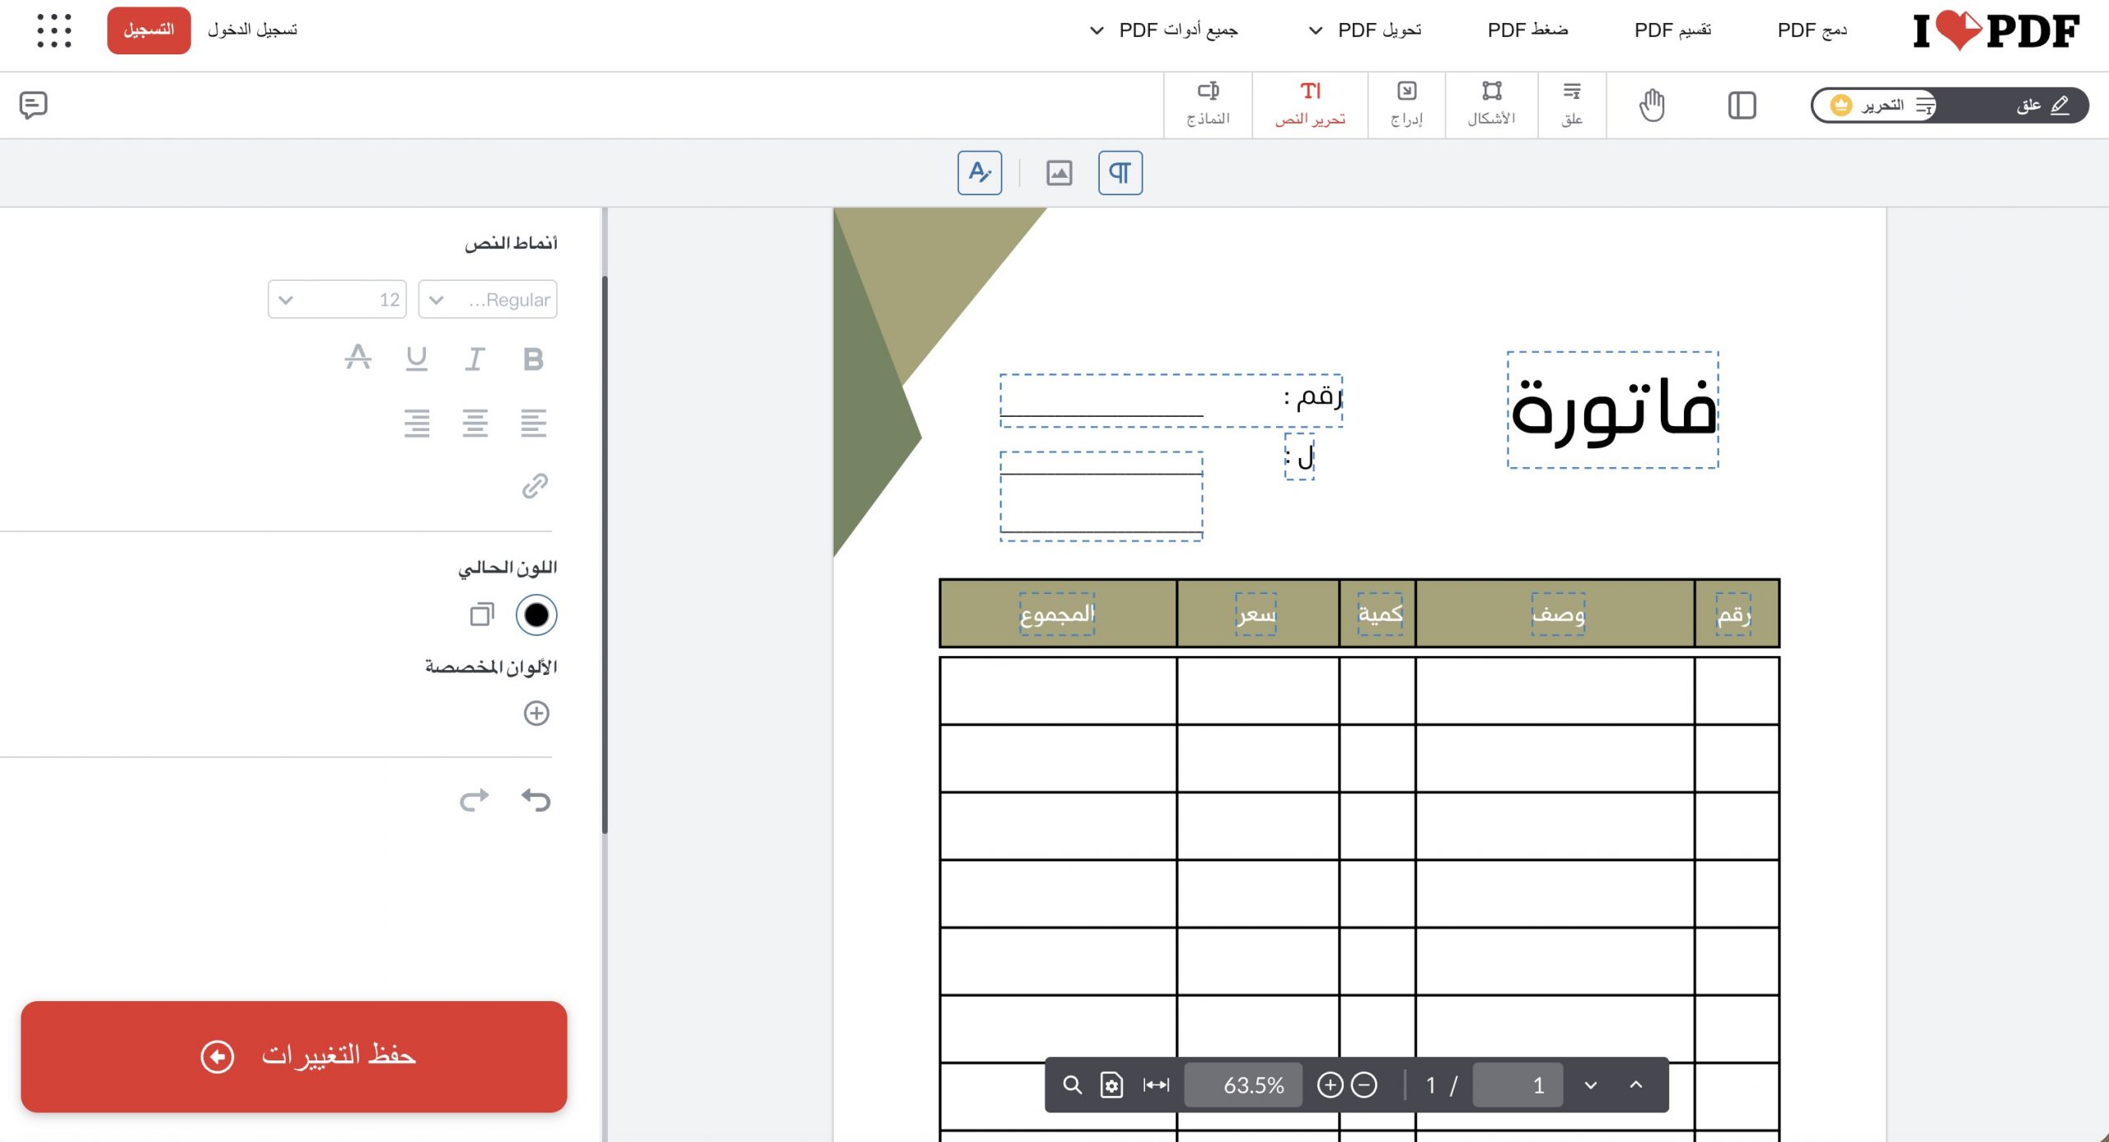Click the image edit icon
Screen dimensions: 2109x1142
coord(1059,173)
